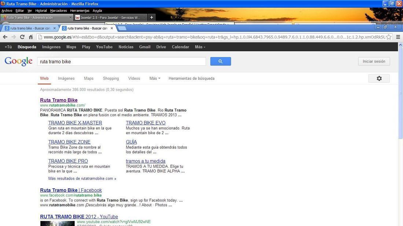Open the Ayuda menu
Screen dimensions: 403x226
pos(97,11)
